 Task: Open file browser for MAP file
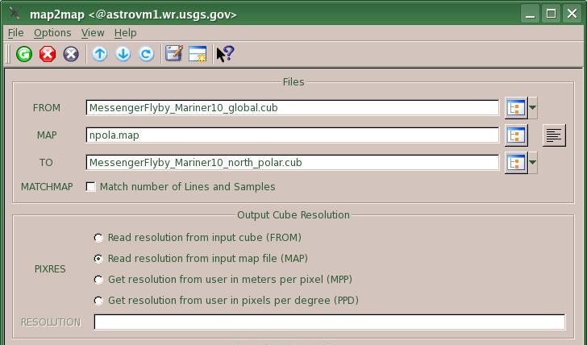(x=515, y=135)
